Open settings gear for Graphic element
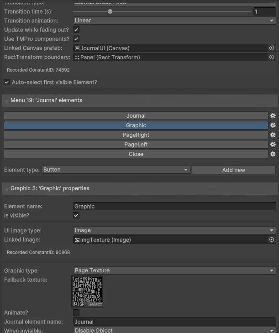 coord(273,125)
